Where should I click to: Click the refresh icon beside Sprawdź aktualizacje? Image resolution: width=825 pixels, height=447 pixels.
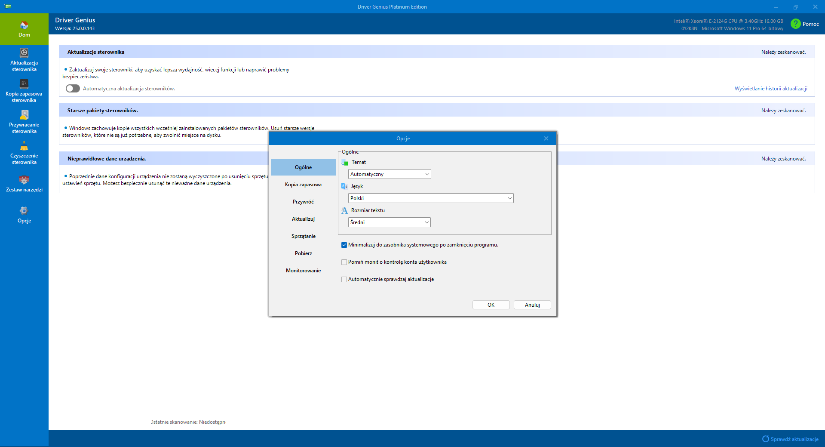coord(765,439)
